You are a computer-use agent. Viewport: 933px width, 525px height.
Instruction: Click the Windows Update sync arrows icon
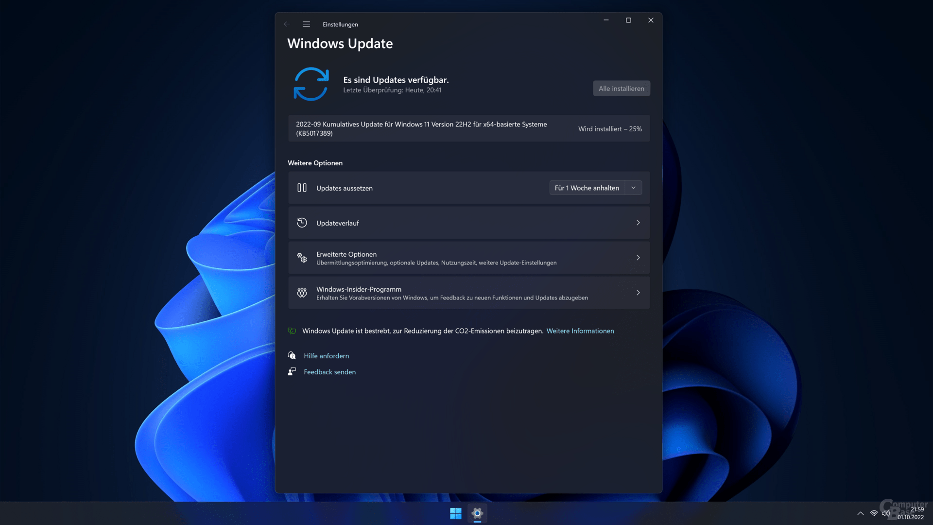coord(311,84)
